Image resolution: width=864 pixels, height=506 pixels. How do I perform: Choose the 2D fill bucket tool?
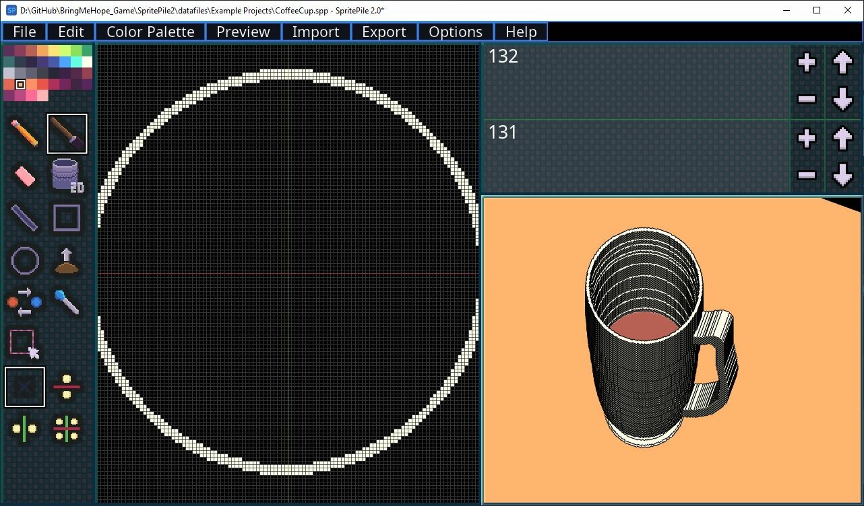click(66, 176)
